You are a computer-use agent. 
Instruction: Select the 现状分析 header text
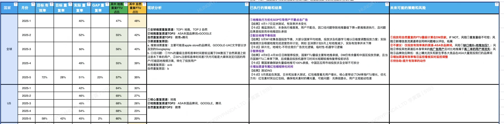click(155, 8)
